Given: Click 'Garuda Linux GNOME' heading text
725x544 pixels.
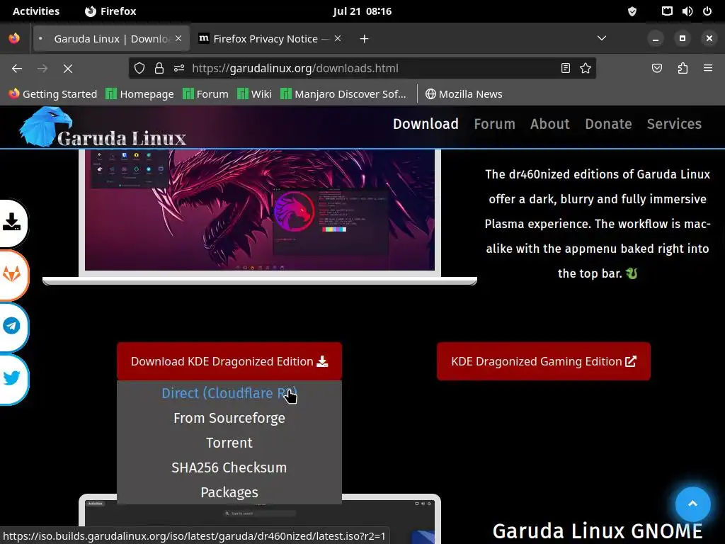Looking at the screenshot, I should coord(598,531).
